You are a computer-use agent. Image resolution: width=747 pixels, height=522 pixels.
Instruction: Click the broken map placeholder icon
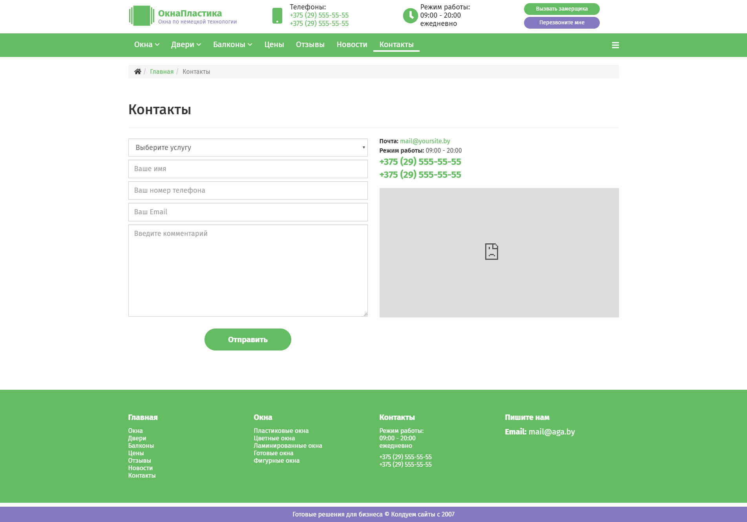(x=491, y=252)
